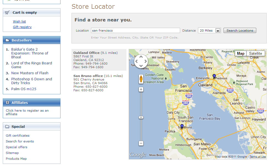Select the San Bruno office result
Screen dimensions: 270x168
coord(99,83)
